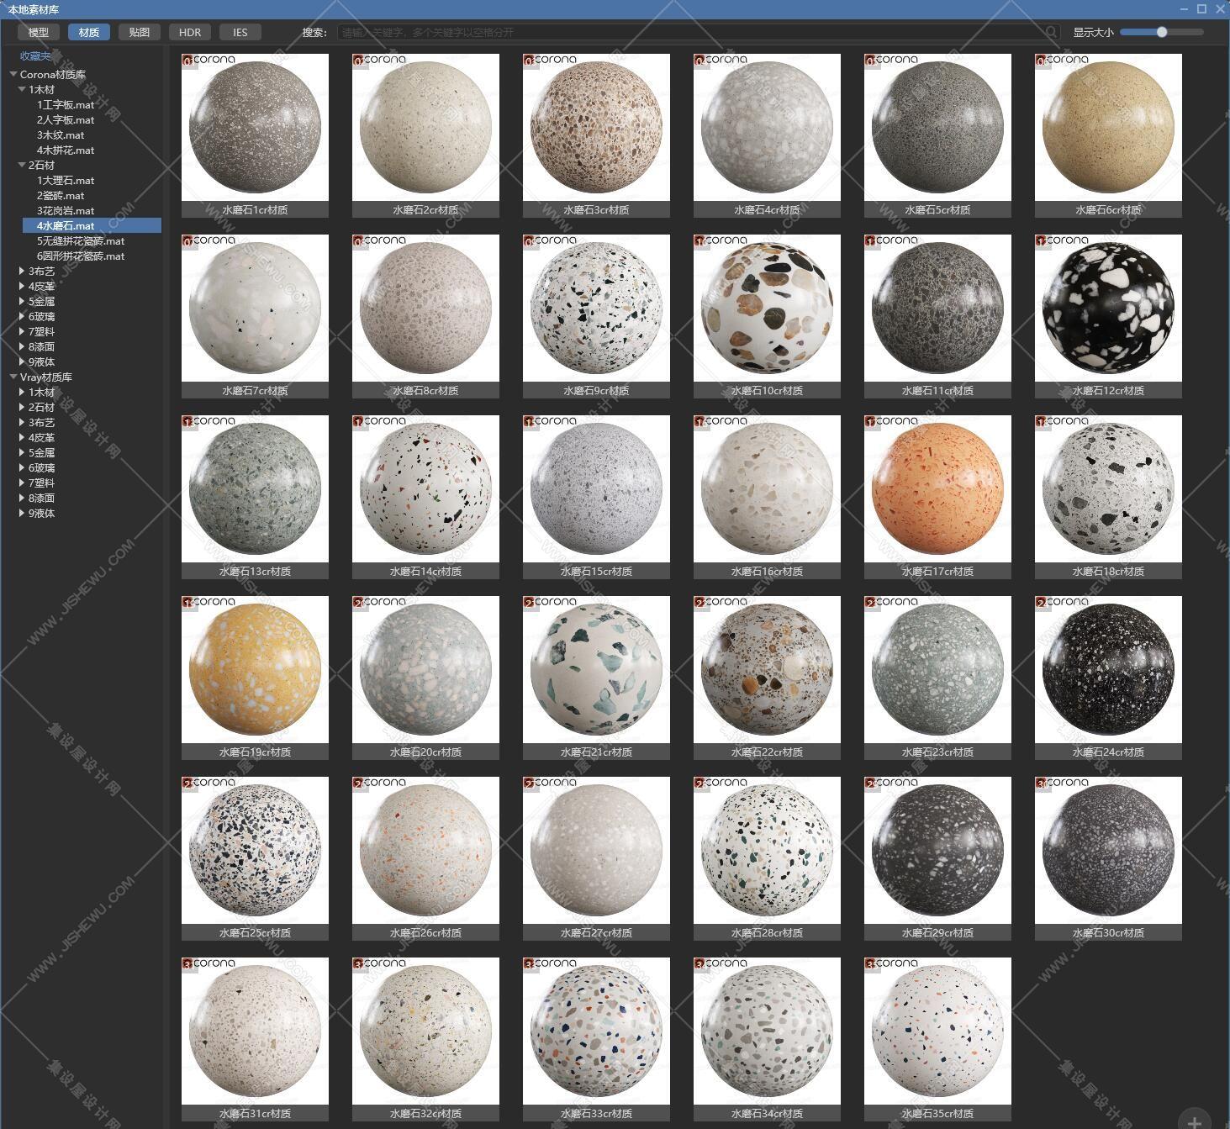1230x1129 pixels.
Task: Expand the Corona 6玻璃 folder
Action: tap(22, 317)
